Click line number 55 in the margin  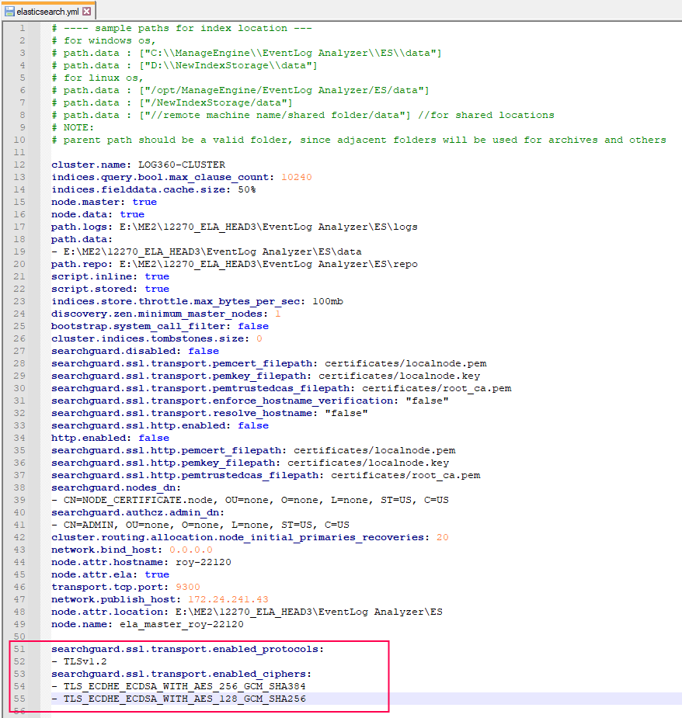point(22,698)
